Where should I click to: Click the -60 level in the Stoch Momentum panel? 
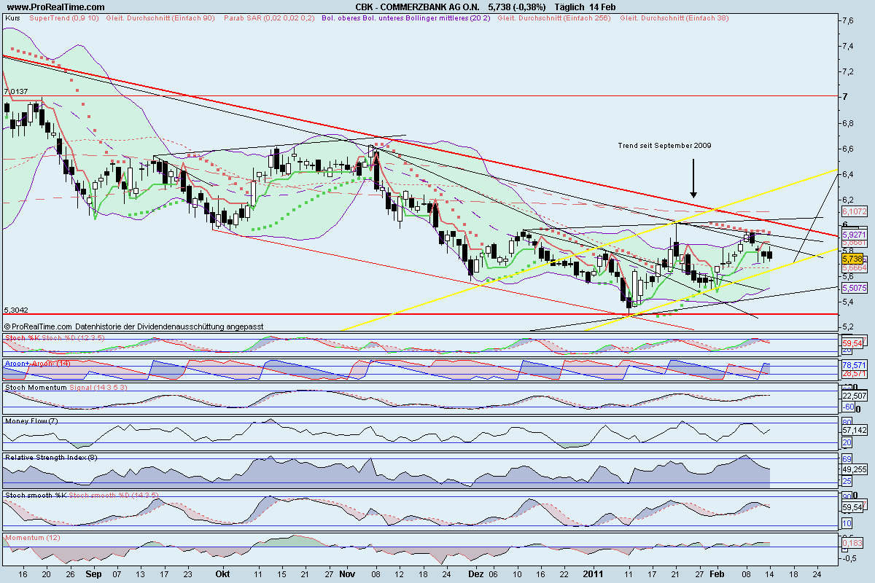pyautogui.click(x=847, y=407)
